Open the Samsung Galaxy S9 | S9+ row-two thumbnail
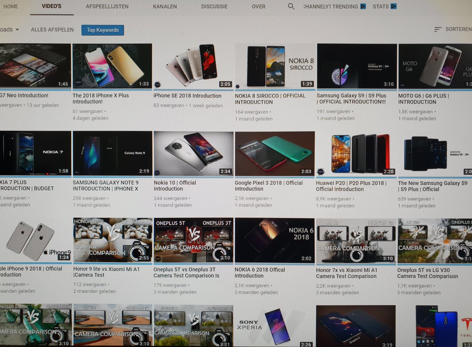Image resolution: width=472 pixels, height=347 pixels. pyautogui.click(x=435, y=153)
